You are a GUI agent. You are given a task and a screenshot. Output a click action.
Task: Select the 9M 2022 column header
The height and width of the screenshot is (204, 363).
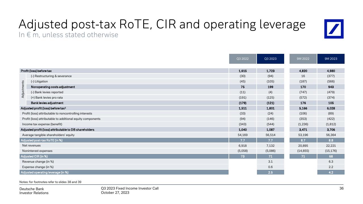pos(303,59)
